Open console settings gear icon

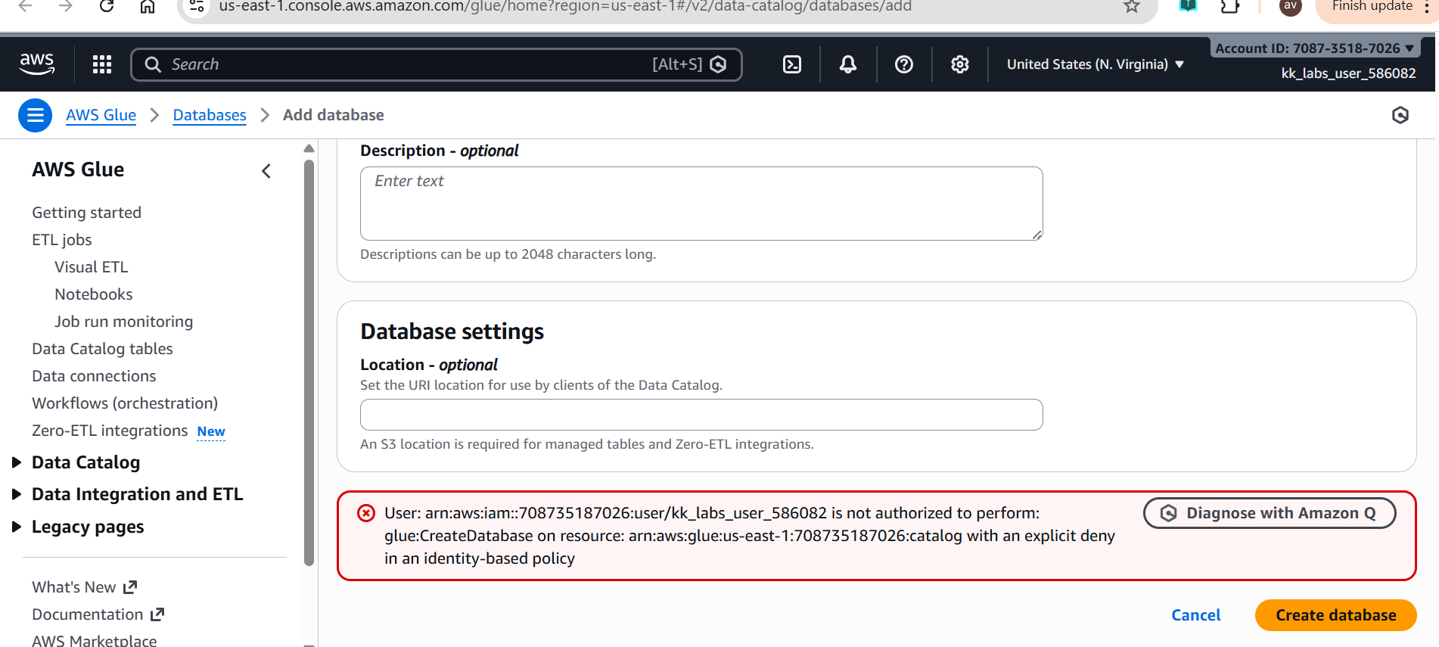pos(959,64)
